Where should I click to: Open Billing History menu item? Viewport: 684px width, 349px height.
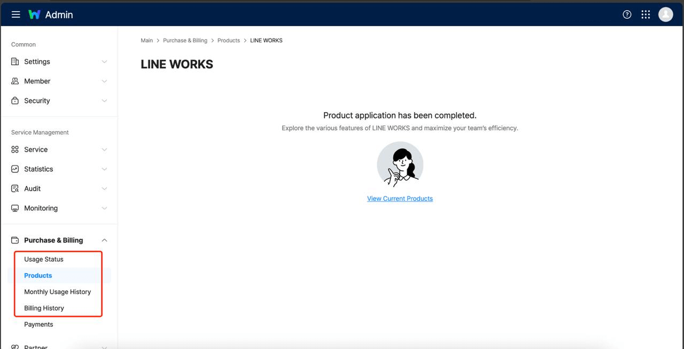tap(44, 308)
